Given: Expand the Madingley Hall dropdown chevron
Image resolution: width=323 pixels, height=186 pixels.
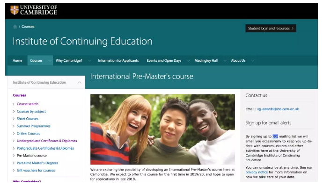Looking at the screenshot, I should click(x=225, y=60).
